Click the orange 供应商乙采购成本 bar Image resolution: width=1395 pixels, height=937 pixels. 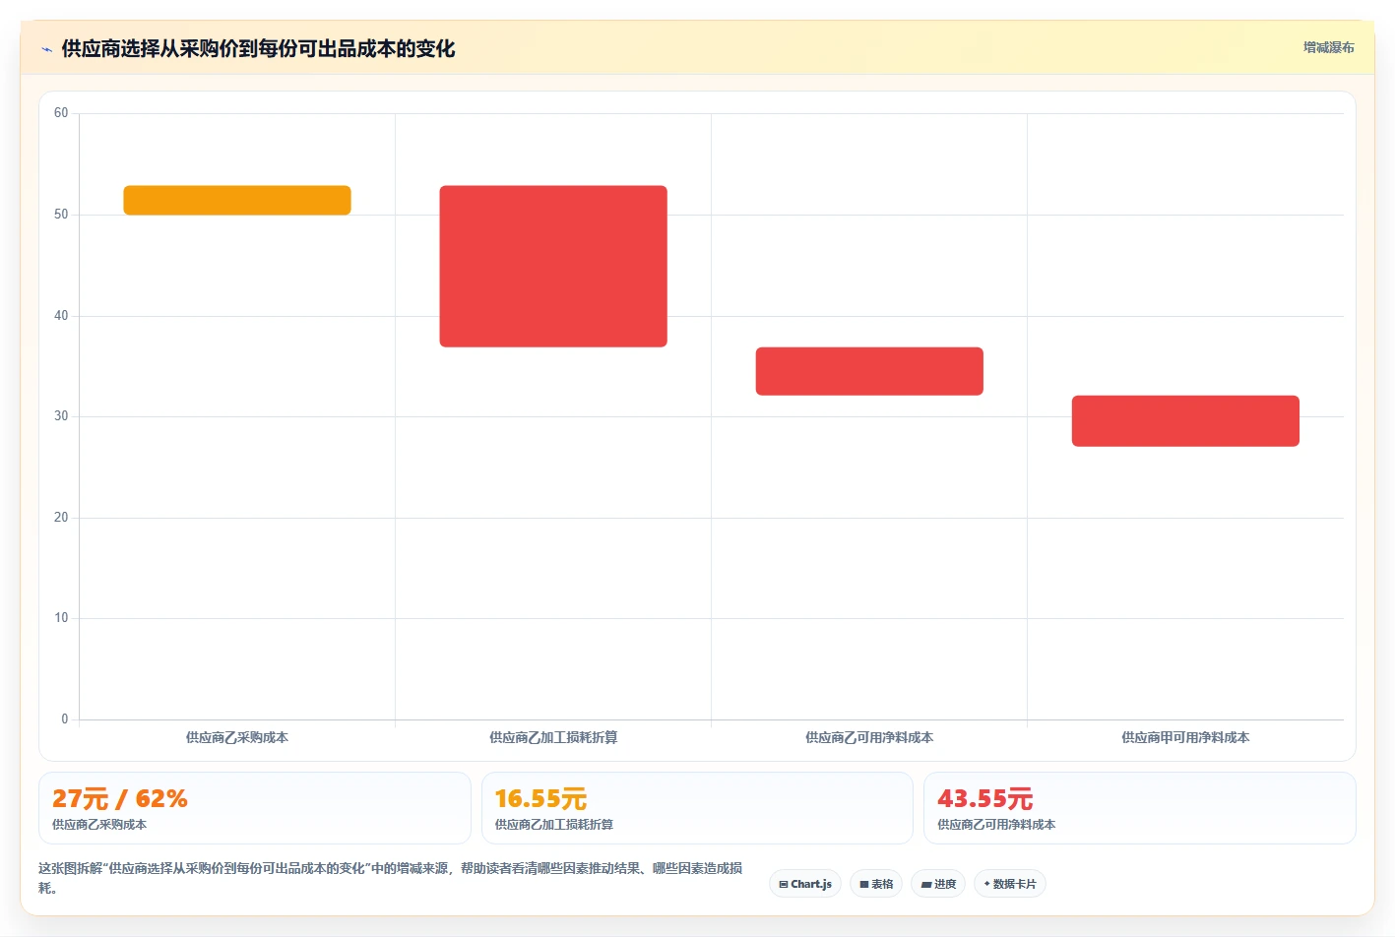pyautogui.click(x=237, y=200)
